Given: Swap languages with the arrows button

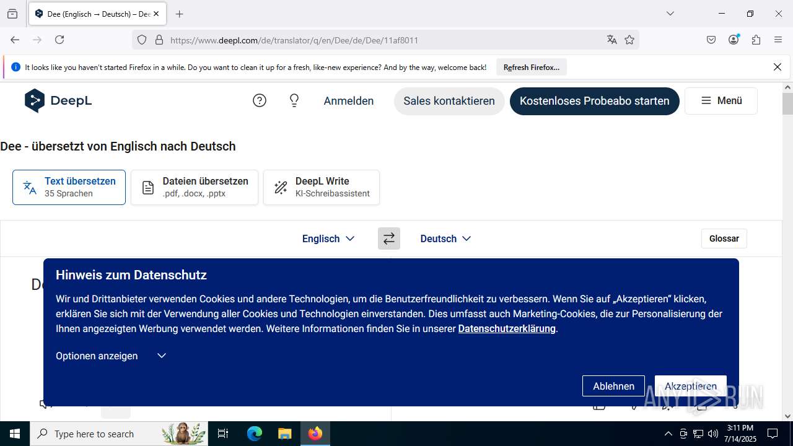Looking at the screenshot, I should pos(389,238).
